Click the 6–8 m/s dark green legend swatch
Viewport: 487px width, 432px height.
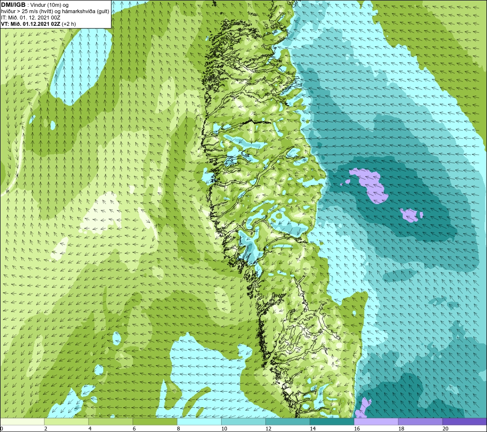(x=155, y=421)
